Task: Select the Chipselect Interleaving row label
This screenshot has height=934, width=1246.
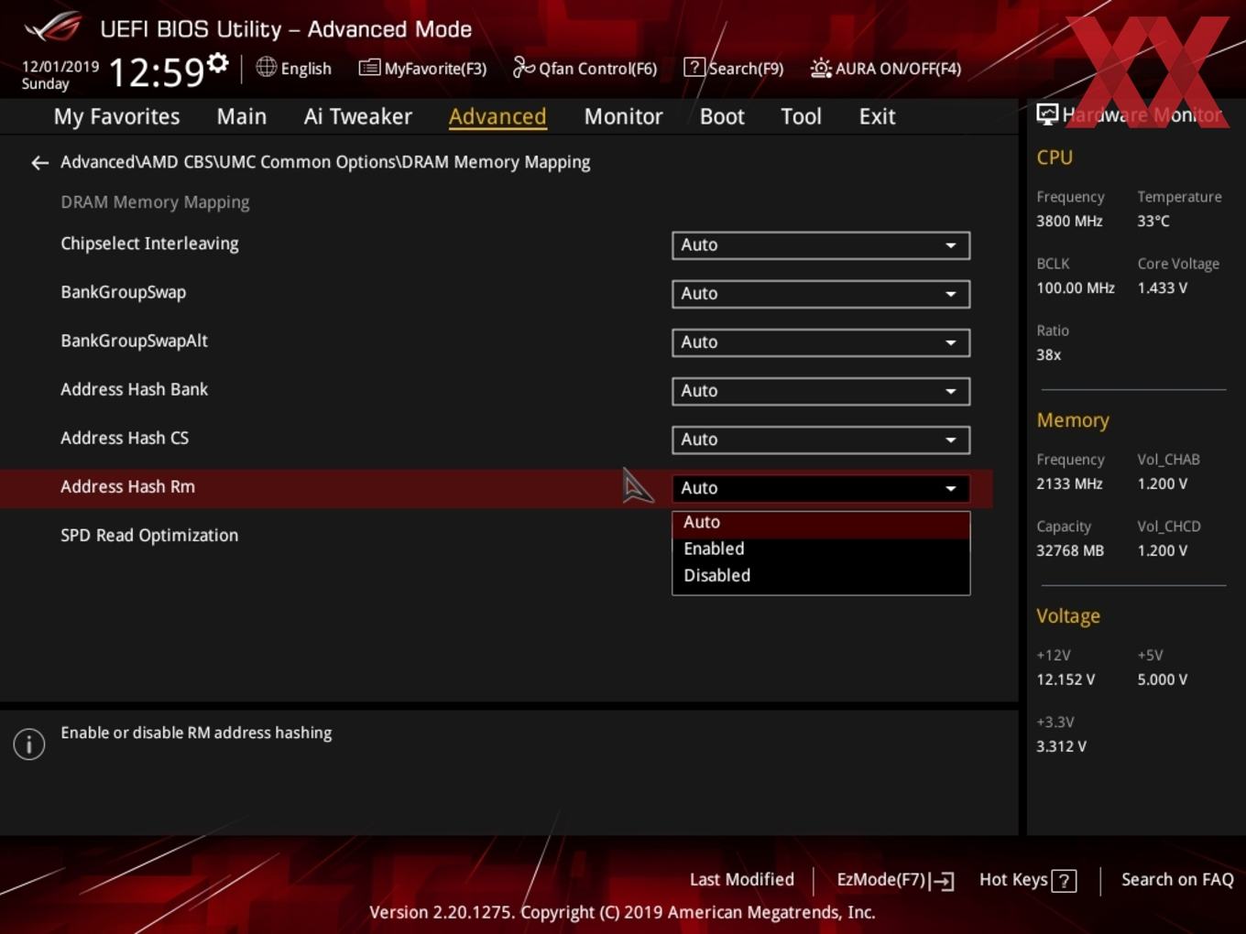Action: pyautogui.click(x=149, y=244)
